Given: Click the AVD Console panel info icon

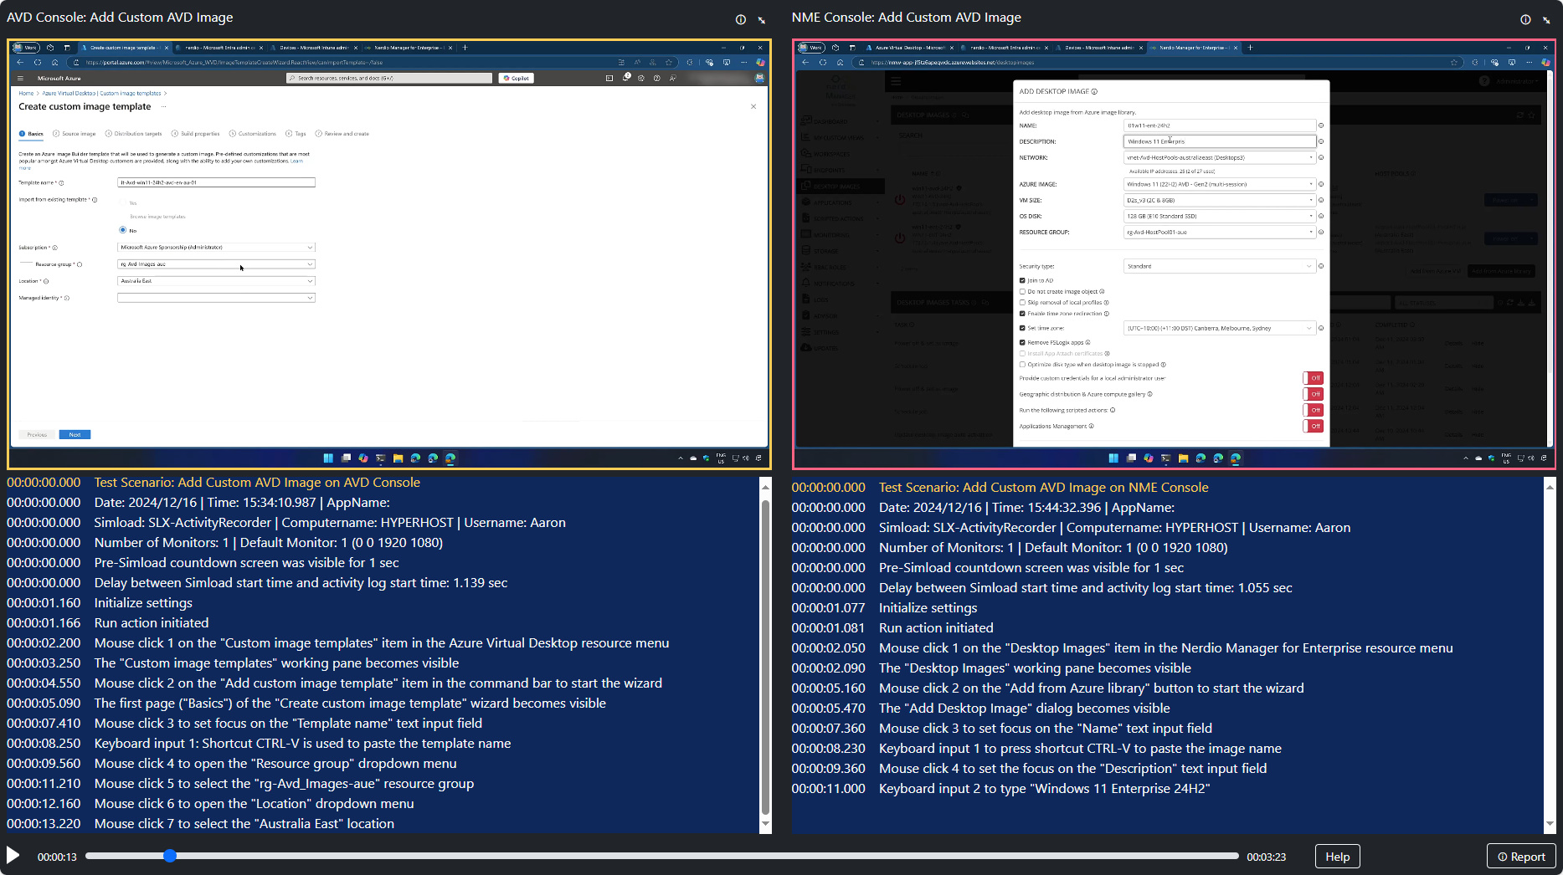Looking at the screenshot, I should tap(740, 19).
